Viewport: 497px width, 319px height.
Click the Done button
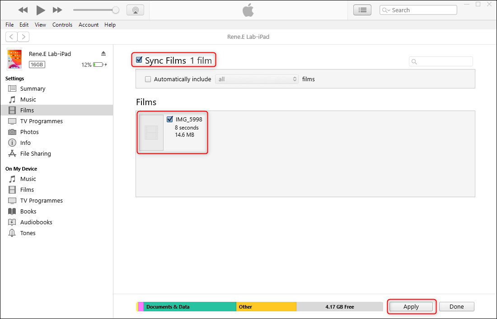[x=457, y=307]
